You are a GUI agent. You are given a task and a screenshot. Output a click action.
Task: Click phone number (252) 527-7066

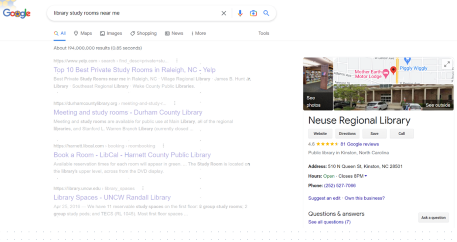[x=340, y=186]
